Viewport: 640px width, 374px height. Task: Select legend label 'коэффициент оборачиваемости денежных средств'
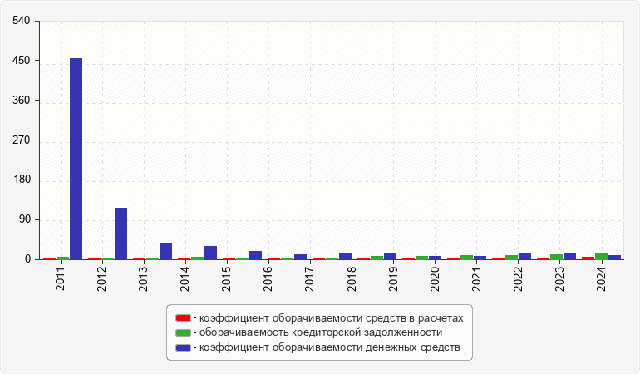pyautogui.click(x=326, y=347)
